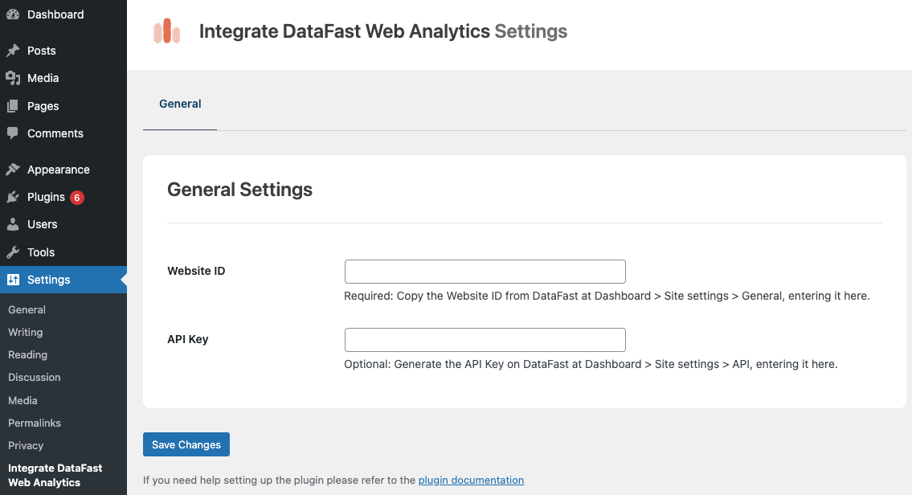Click the Plugins plug icon
The image size is (912, 495).
click(13, 197)
